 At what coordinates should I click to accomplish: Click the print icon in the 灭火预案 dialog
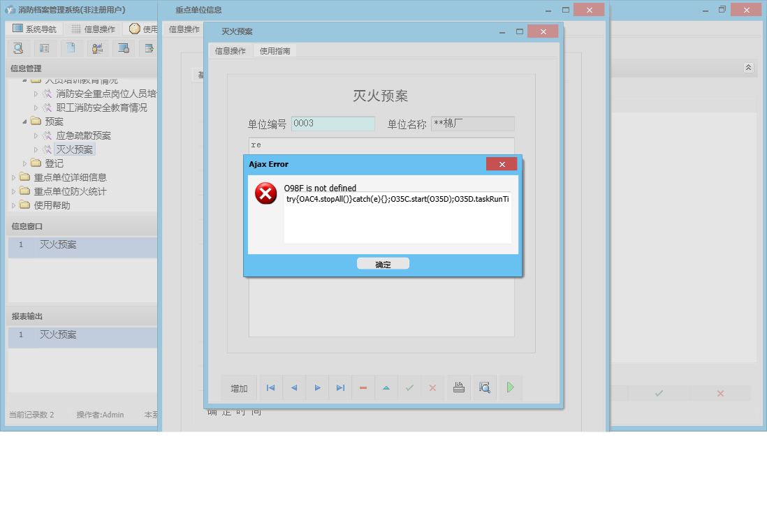point(458,387)
